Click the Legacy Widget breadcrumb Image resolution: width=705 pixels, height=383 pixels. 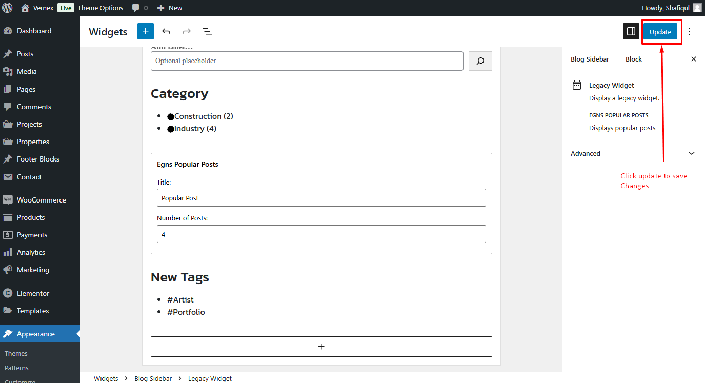[210, 378]
